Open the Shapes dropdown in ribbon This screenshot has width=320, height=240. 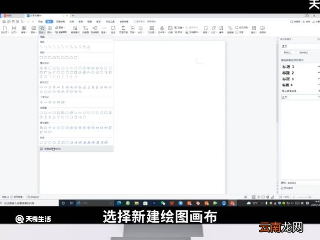[42, 30]
